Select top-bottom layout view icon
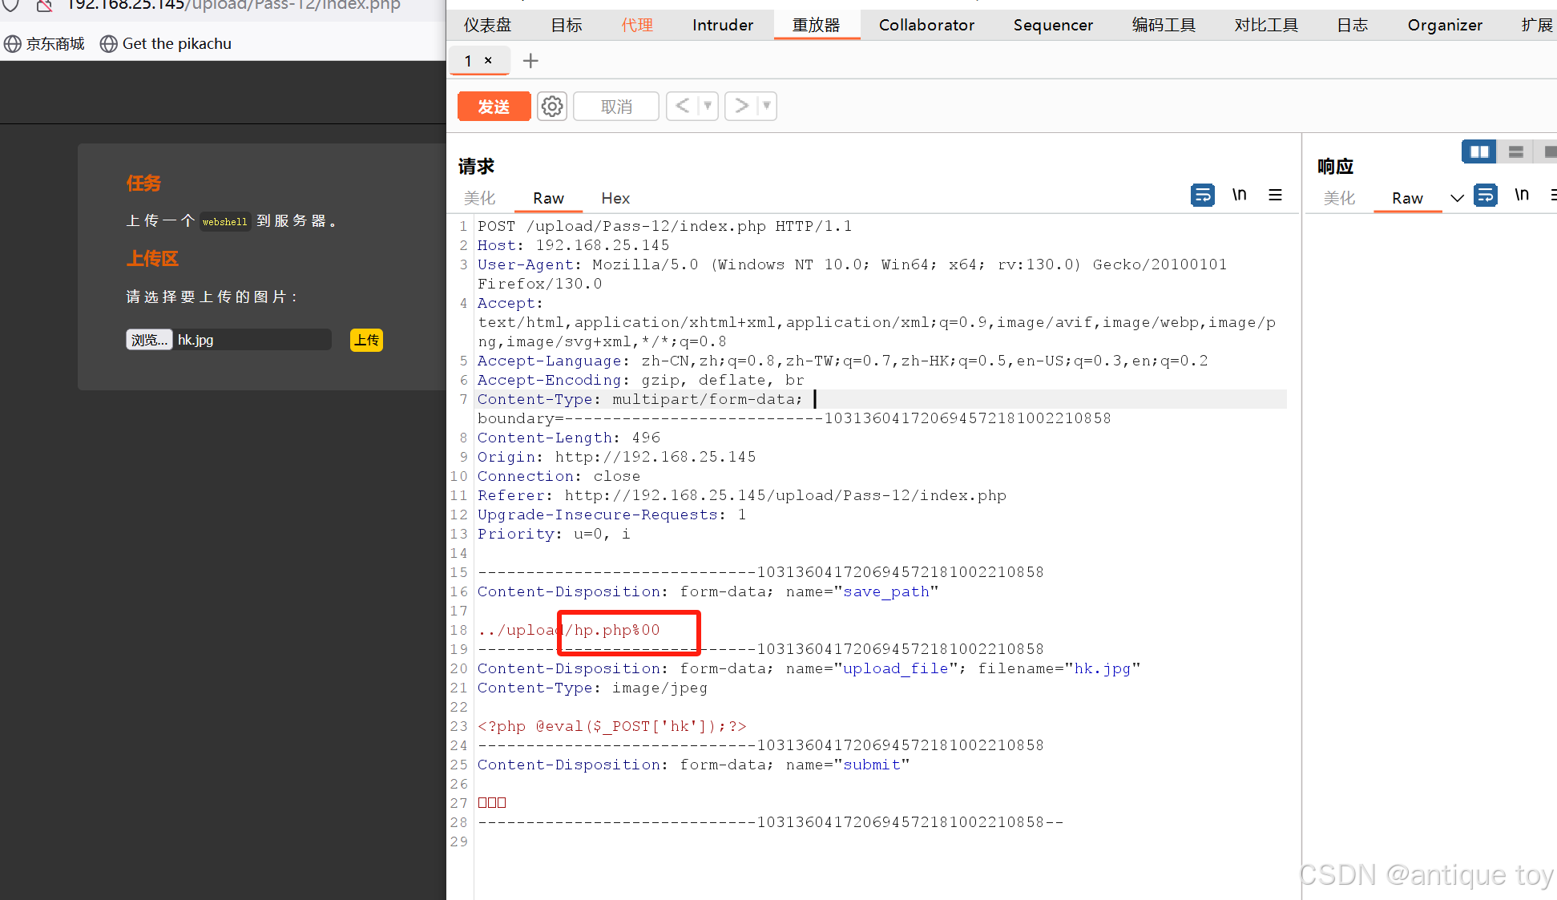The image size is (1557, 900). (1515, 151)
